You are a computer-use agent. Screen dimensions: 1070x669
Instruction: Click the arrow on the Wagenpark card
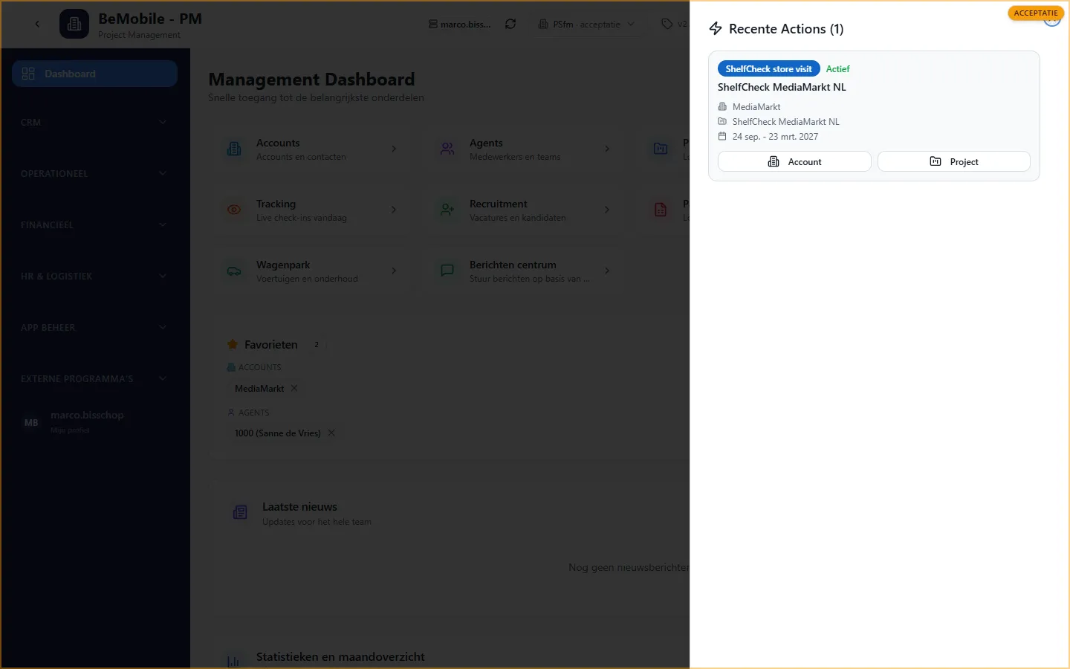pos(394,271)
